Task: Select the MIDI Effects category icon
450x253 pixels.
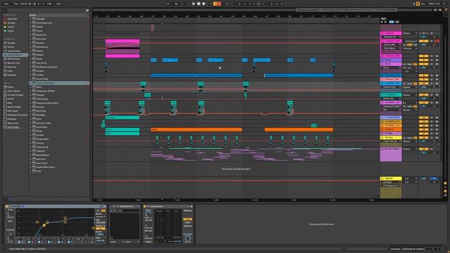Action: [5, 59]
